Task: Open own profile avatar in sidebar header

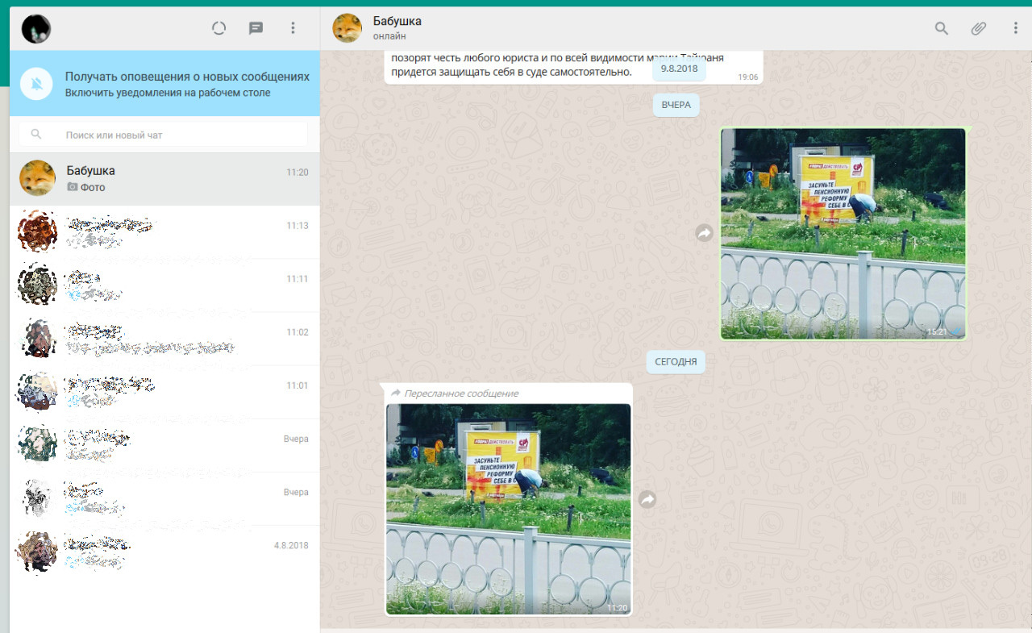Action: 36,29
